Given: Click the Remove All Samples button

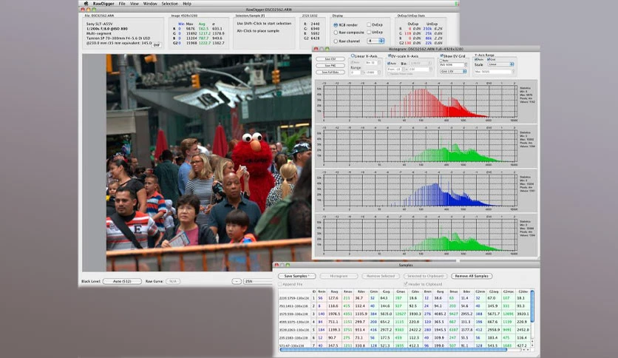Looking at the screenshot, I should click(x=472, y=276).
